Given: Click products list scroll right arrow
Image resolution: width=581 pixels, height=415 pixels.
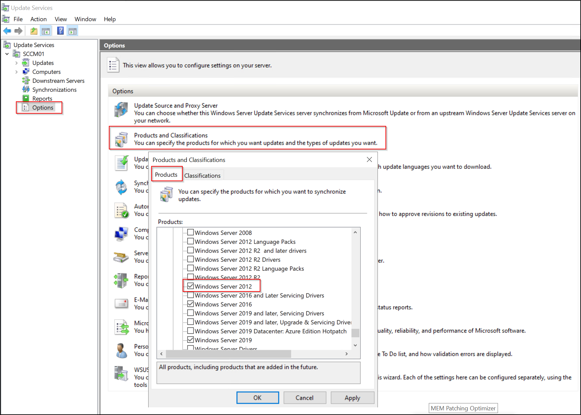Looking at the screenshot, I should (346, 354).
